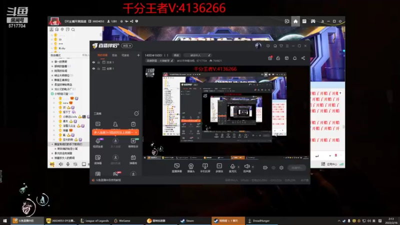Switch to the 双击 scene tab
Screen dimensions: 400x225
pyautogui.click(x=114, y=55)
